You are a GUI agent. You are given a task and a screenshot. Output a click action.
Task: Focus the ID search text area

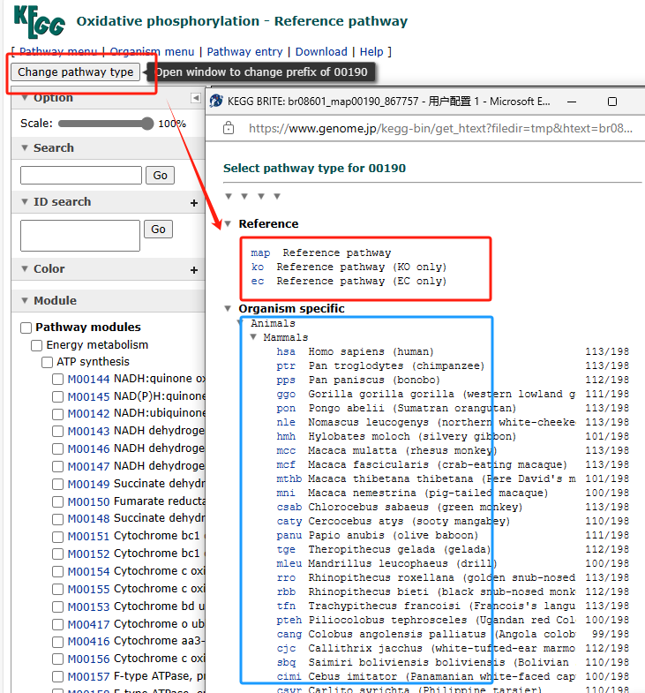(x=80, y=236)
